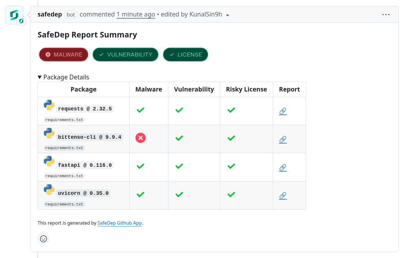The image size is (406, 258).
Task: Click requirements.txt under fastapi
Action: pos(64,176)
